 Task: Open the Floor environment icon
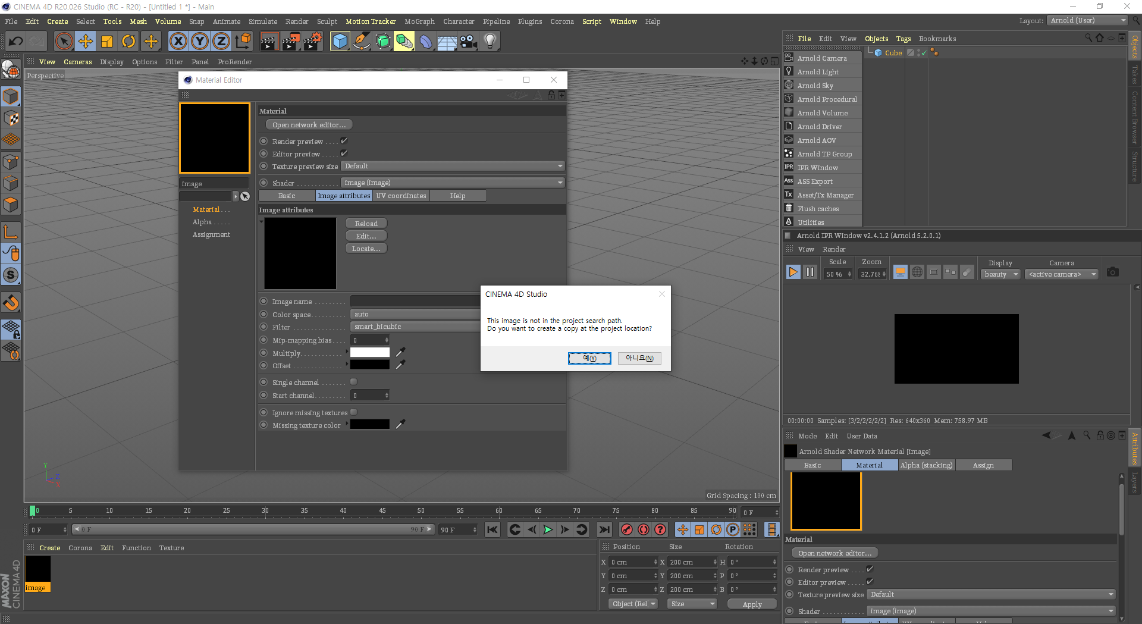(x=447, y=41)
